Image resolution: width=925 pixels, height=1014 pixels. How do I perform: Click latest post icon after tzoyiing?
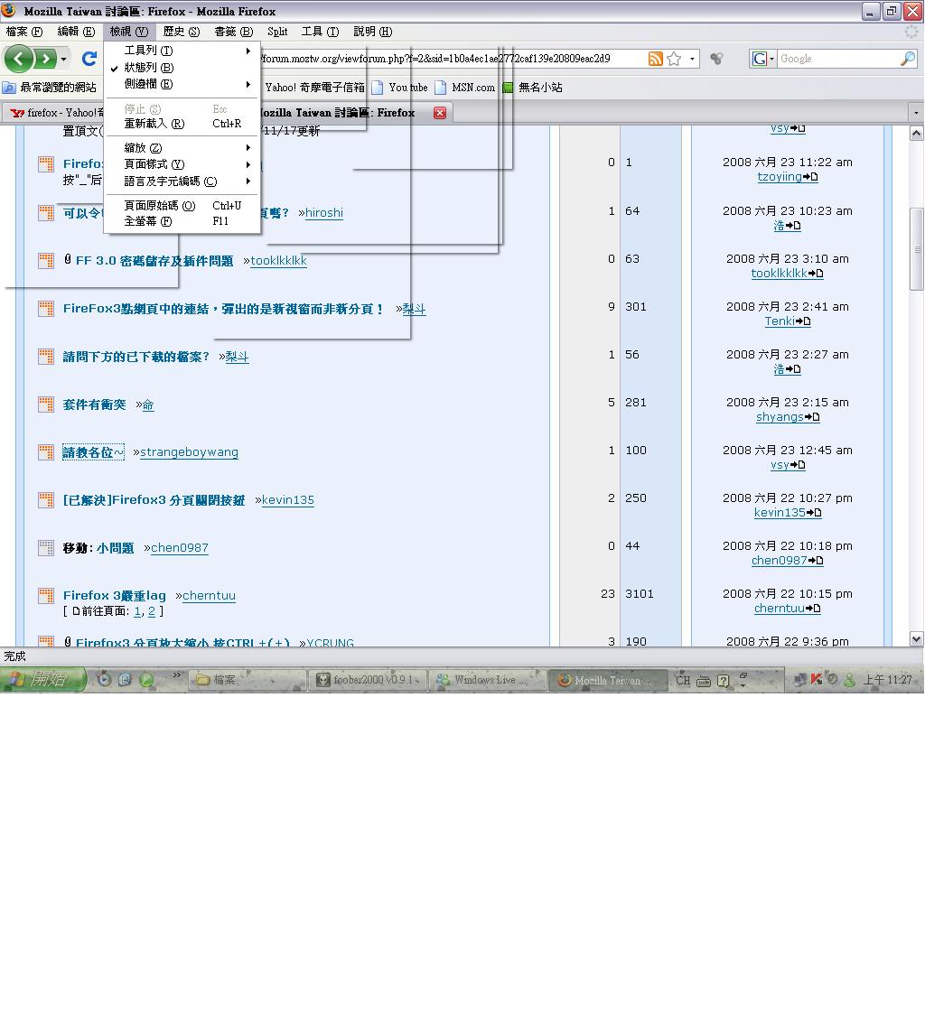click(810, 177)
